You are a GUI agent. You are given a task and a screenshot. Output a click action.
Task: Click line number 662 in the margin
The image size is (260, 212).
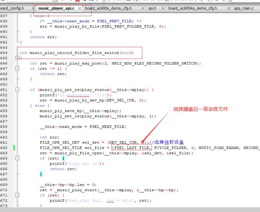4,147
